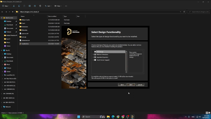
Task: Switch to details view in Explorer status bar
Action: [207, 113]
